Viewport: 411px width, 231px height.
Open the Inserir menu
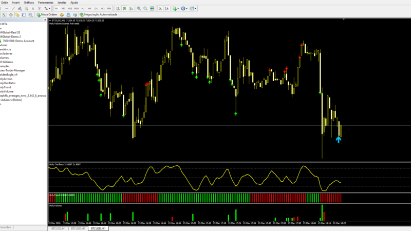[16, 3]
